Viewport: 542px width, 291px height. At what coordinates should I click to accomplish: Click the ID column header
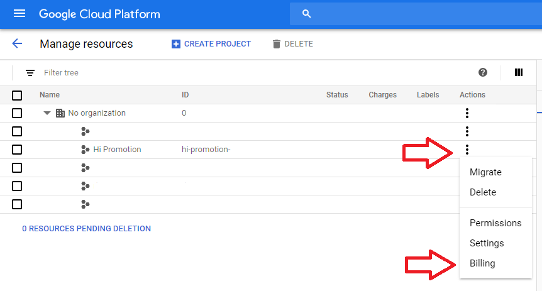(185, 95)
